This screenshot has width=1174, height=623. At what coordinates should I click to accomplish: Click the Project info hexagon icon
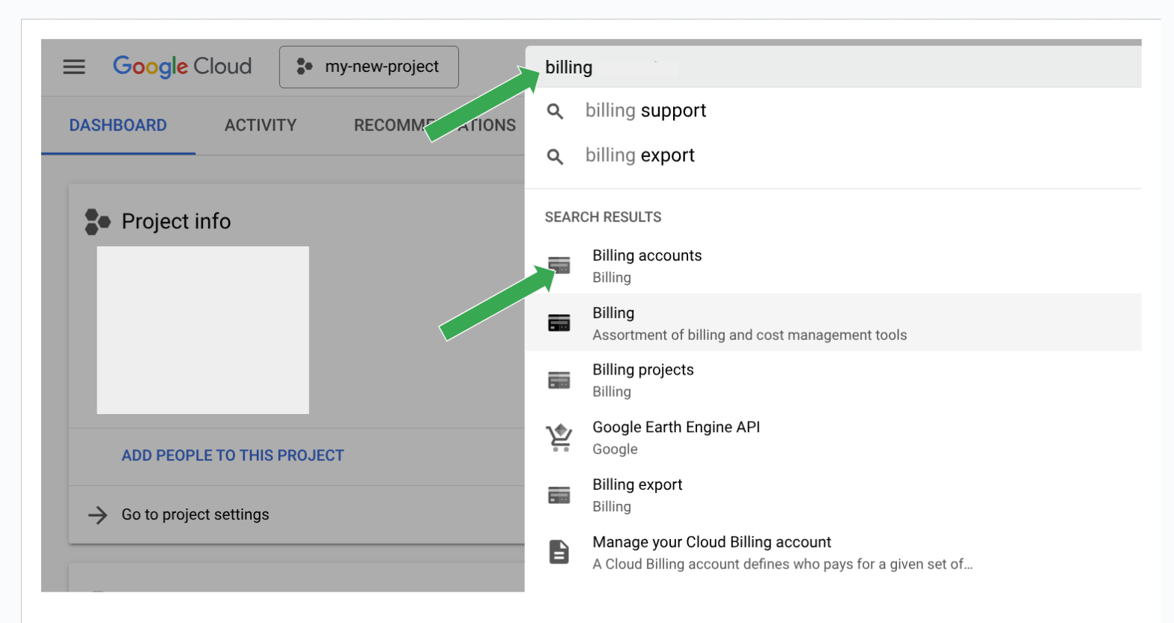coord(97,222)
